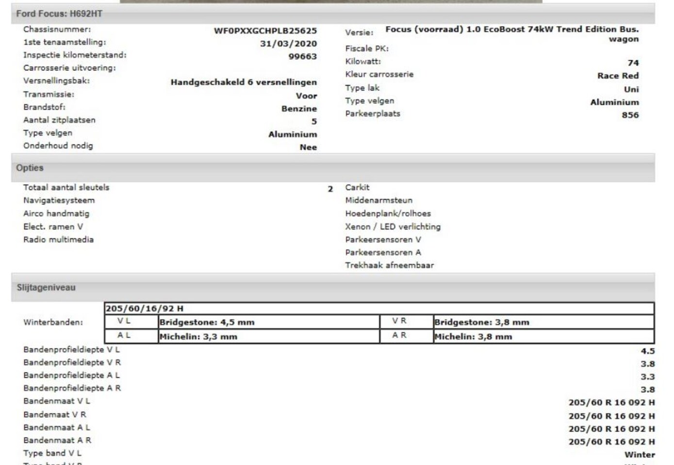Click the Bridgestone: 4,5 mm cell
The height and width of the screenshot is (465, 674).
(207, 322)
